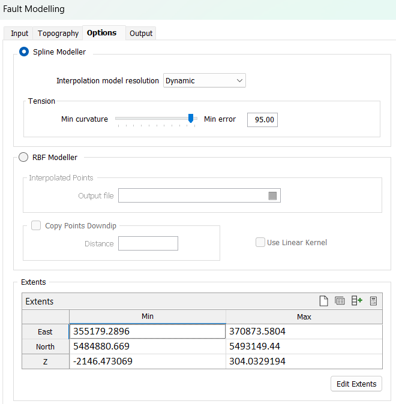Click the Output file browse icon

click(x=272, y=196)
